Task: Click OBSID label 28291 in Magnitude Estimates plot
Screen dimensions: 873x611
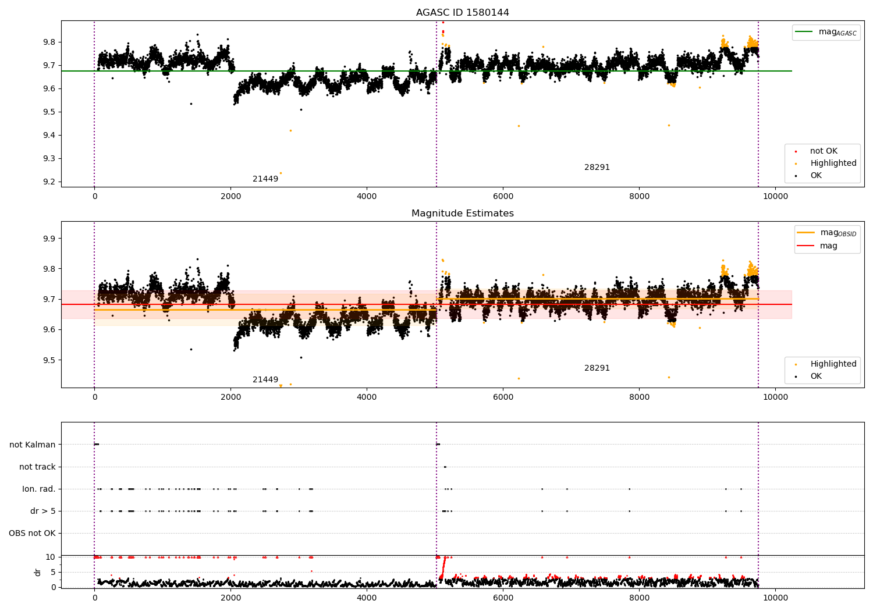Action: point(597,368)
